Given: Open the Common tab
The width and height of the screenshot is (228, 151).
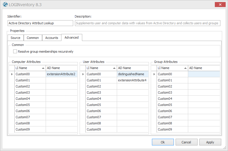Looking at the screenshot, I should coord(33,38).
